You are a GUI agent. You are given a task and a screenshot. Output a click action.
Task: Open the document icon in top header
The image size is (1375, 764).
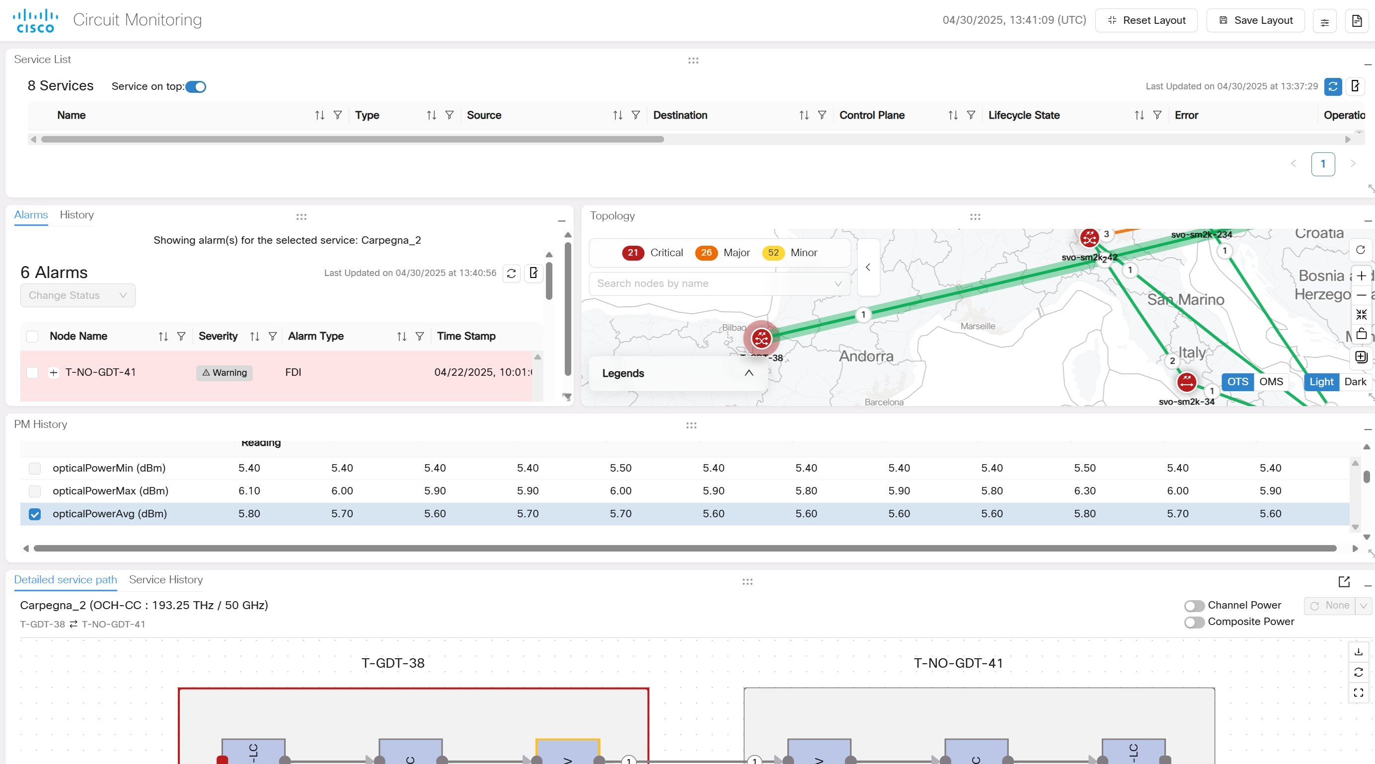click(x=1356, y=21)
